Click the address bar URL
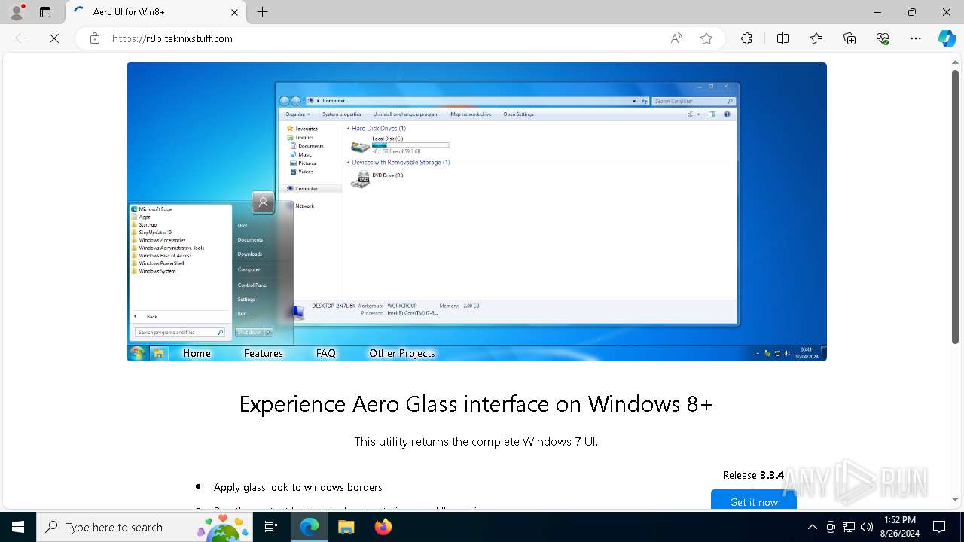 point(172,38)
